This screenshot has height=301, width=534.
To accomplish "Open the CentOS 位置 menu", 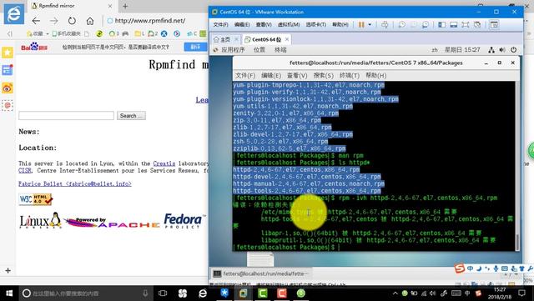I will [259, 50].
